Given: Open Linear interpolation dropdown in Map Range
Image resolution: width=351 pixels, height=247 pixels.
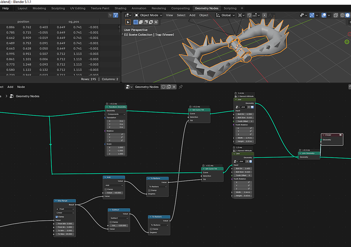Looking at the screenshot, I should pyautogui.click(x=65, y=213).
